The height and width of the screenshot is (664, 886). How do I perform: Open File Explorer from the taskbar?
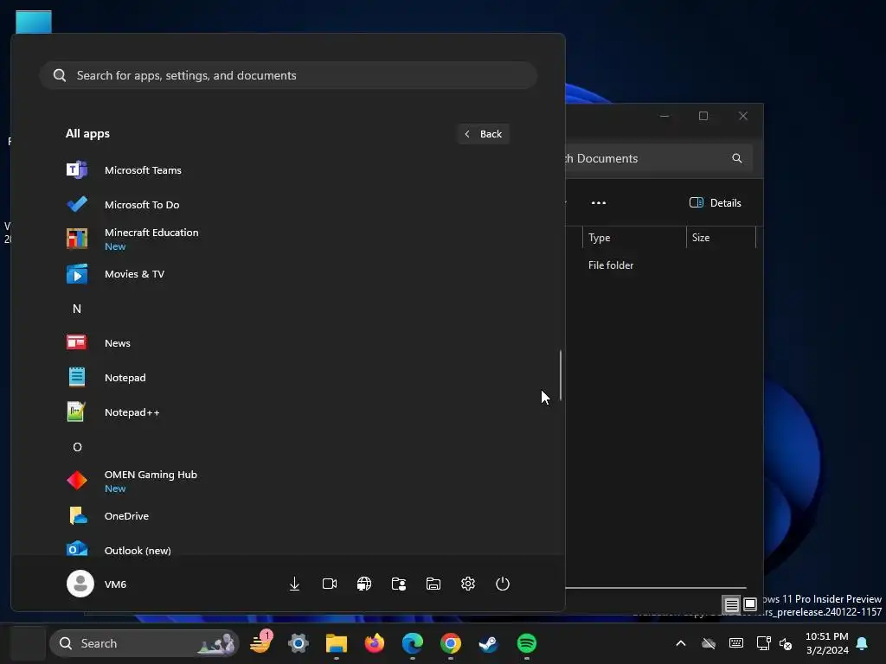[x=337, y=643]
